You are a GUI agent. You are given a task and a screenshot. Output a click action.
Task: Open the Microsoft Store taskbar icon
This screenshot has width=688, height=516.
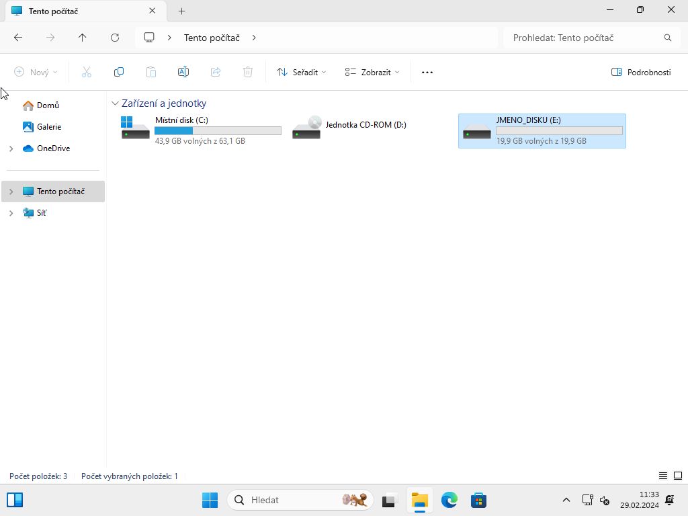tap(478, 500)
